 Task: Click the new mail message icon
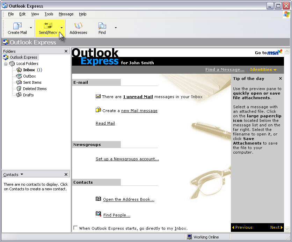(98, 110)
